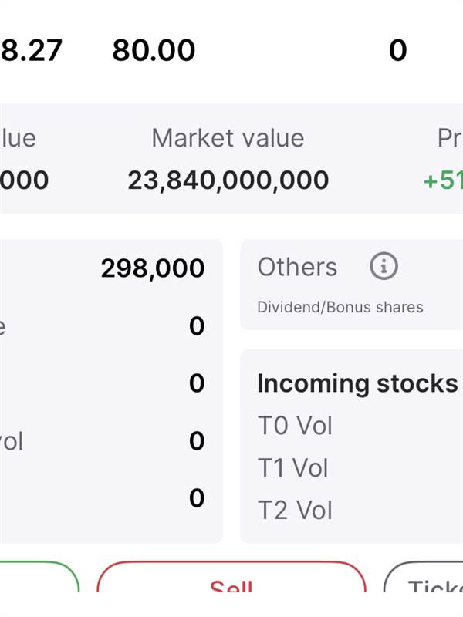Tap the Dividend/Bonus shares label
The width and height of the screenshot is (463, 617).
340,307
